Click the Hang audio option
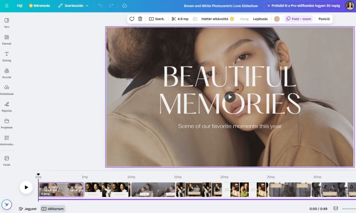 (244, 19)
